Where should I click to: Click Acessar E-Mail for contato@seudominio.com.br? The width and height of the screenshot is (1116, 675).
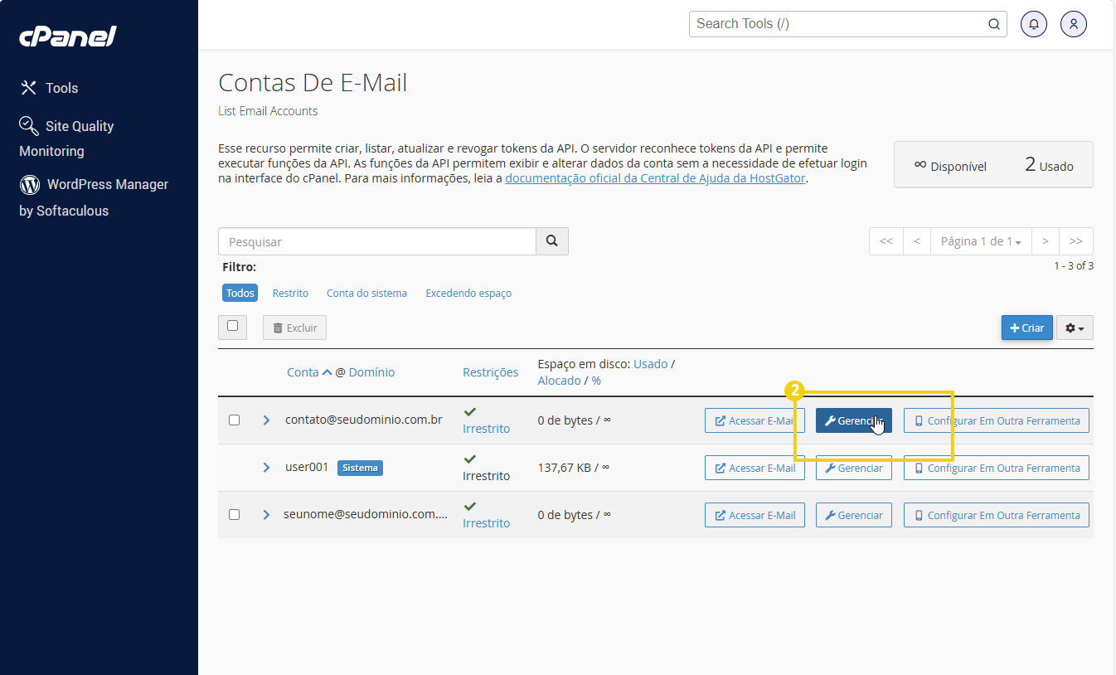(x=755, y=420)
